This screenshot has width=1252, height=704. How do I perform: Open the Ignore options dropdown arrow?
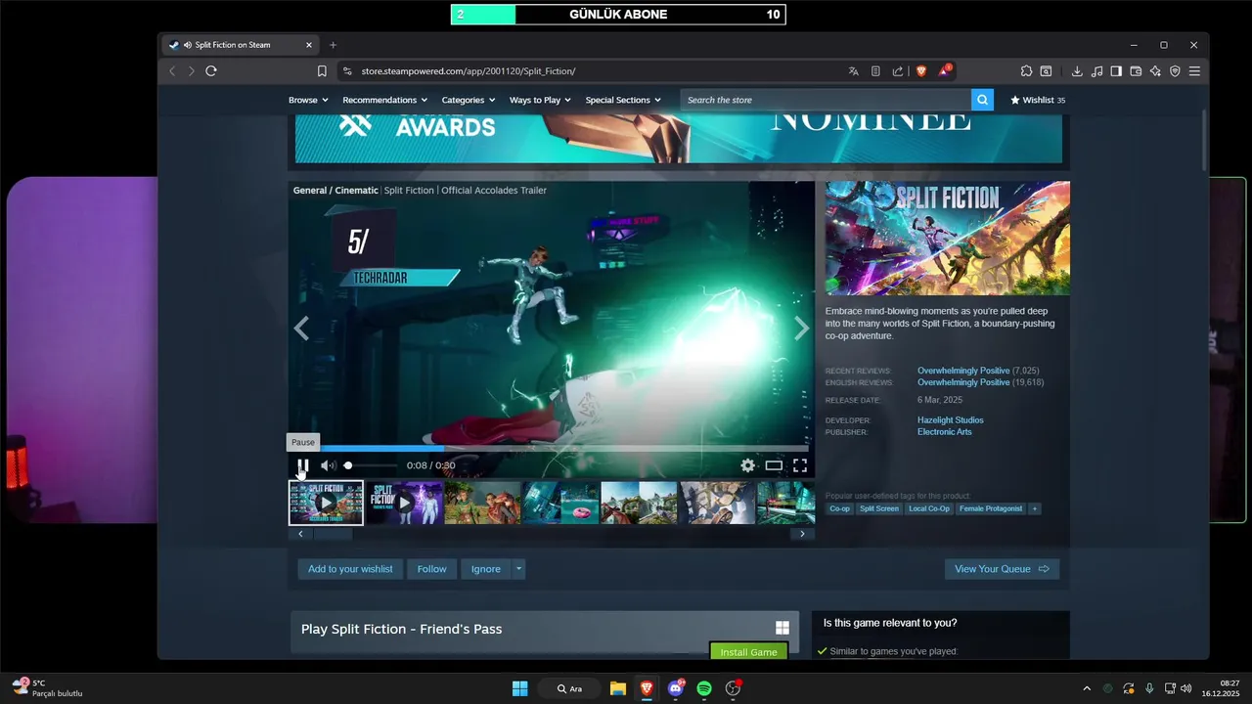(x=518, y=569)
